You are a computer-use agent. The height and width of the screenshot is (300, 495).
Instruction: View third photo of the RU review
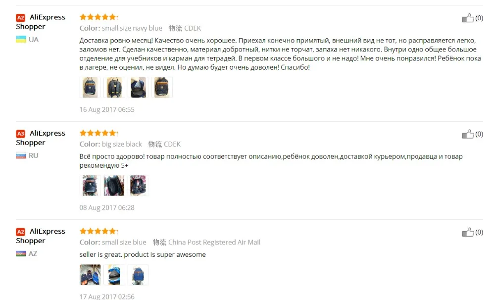138,186
